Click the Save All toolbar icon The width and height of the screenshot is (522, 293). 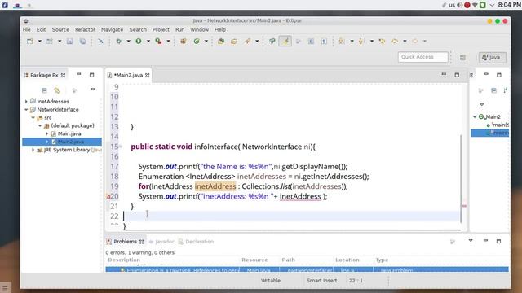82,42
